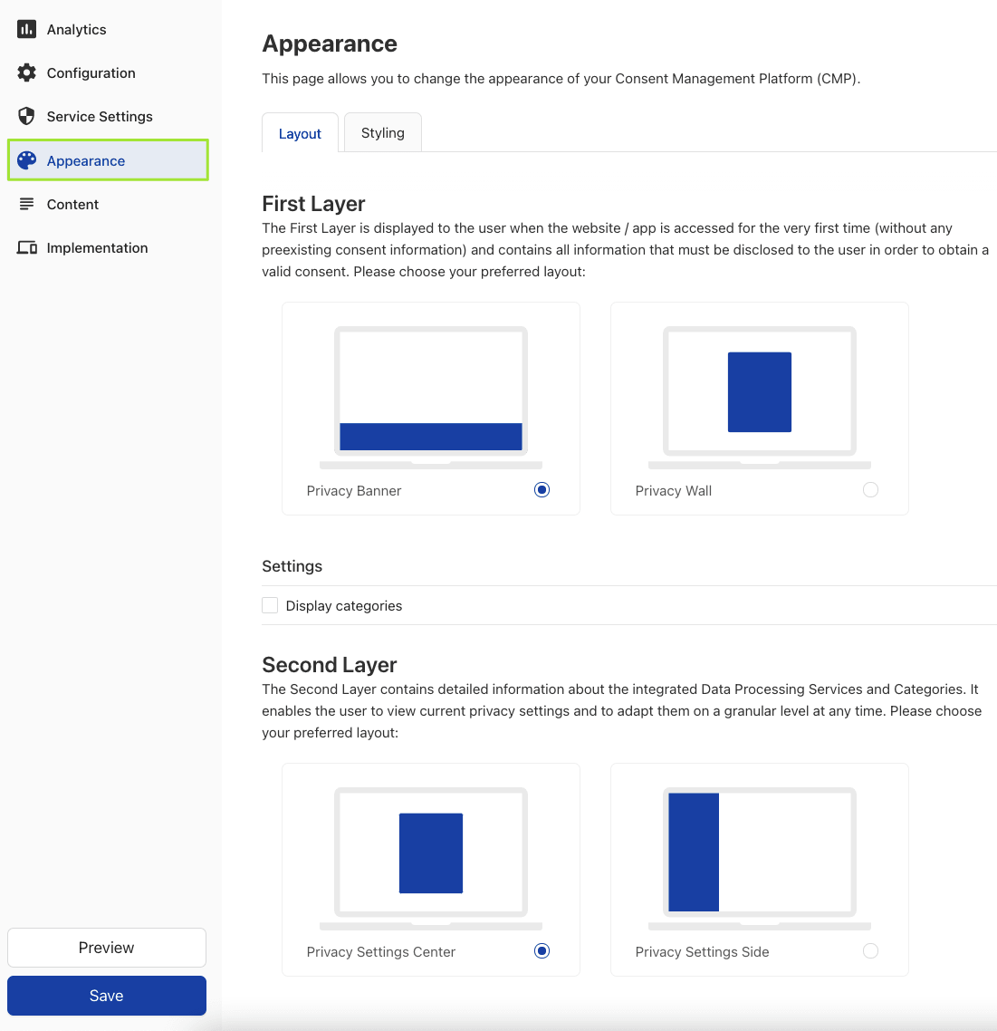Viewport: 997px width, 1031px height.
Task: Click the Privacy Banner laptop illustration
Action: pyautogui.click(x=431, y=397)
